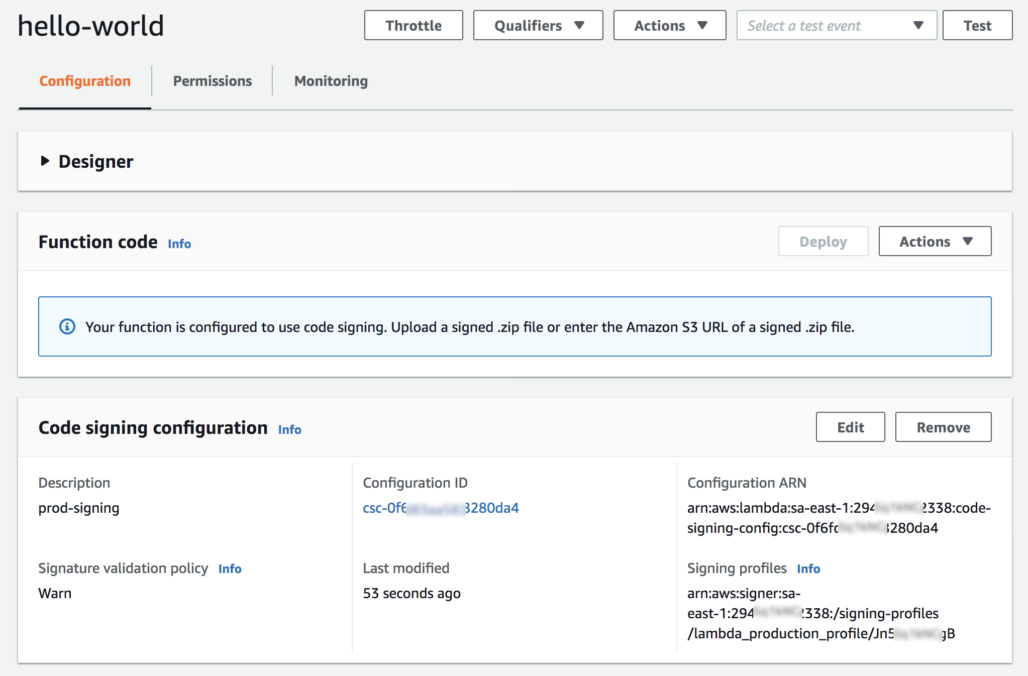Open Info link beside Code signing configuration
Screen dimensions: 1028x676
289,430
